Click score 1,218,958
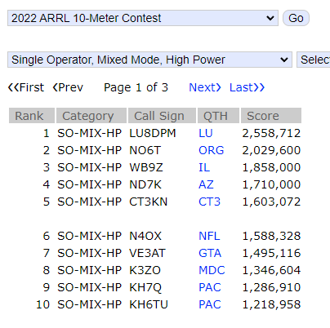 point(271,304)
